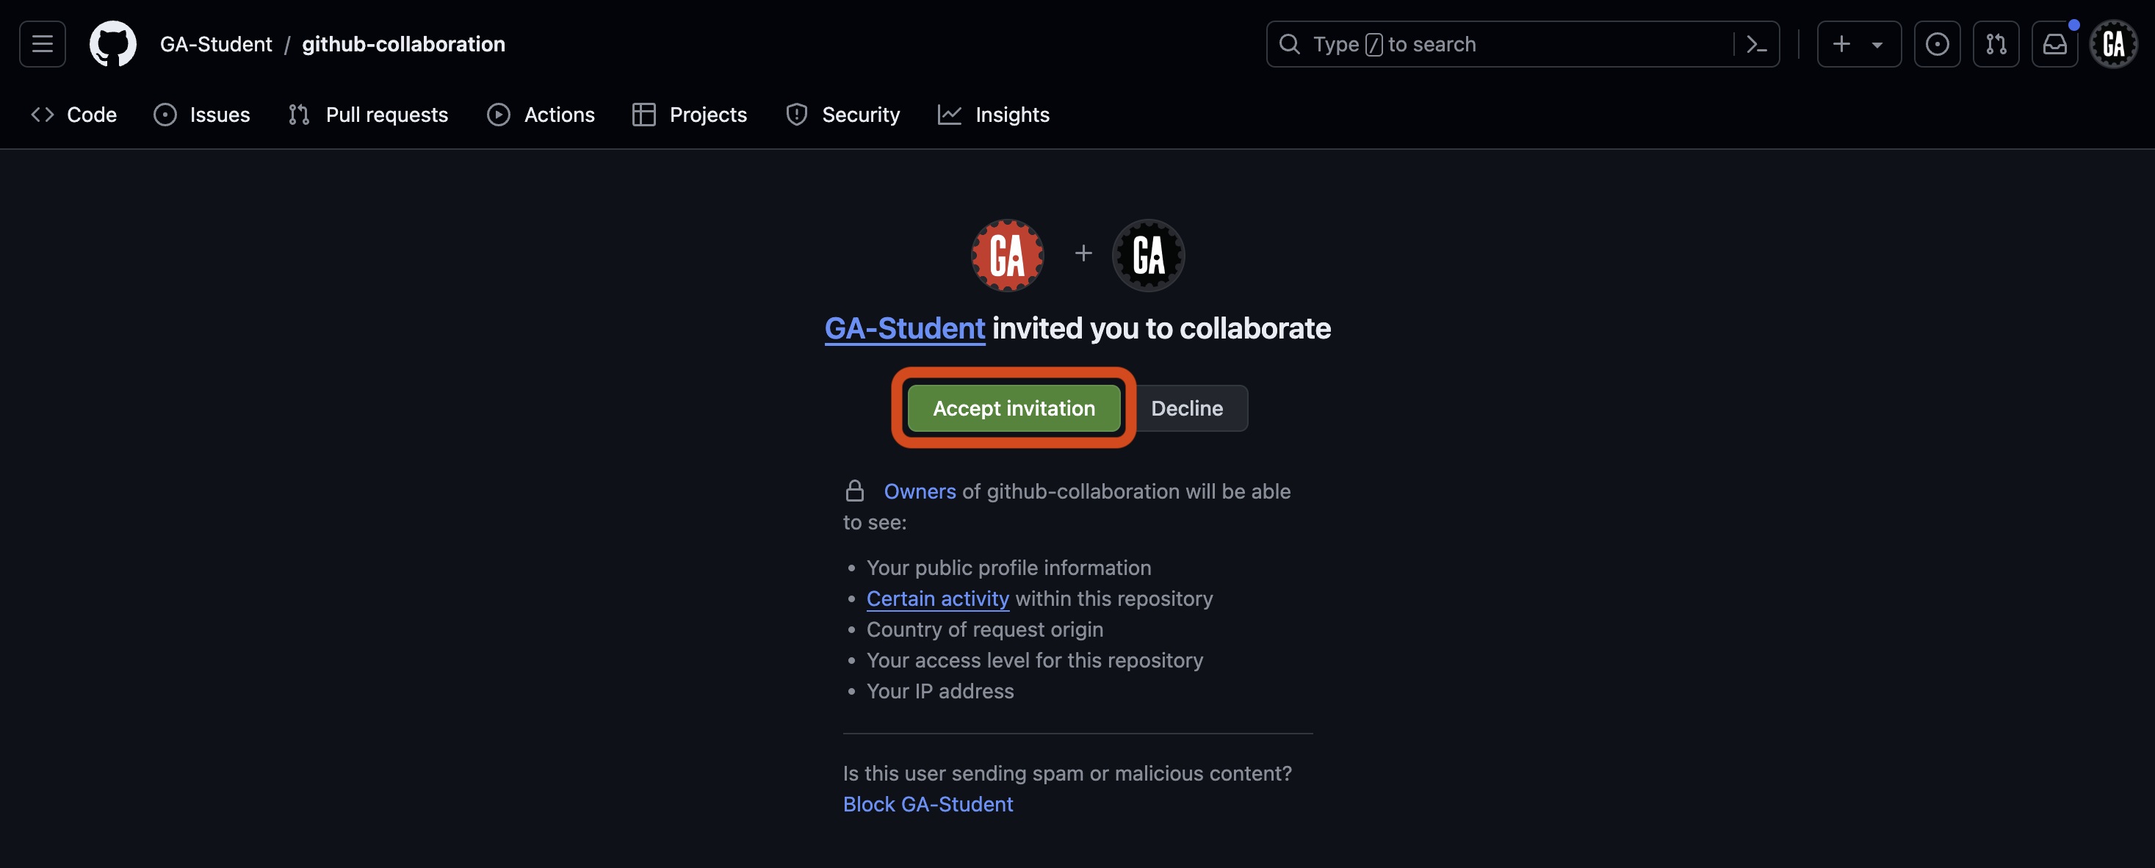The width and height of the screenshot is (2155, 868).
Task: Check notifications in the inbox icon
Action: point(2054,43)
